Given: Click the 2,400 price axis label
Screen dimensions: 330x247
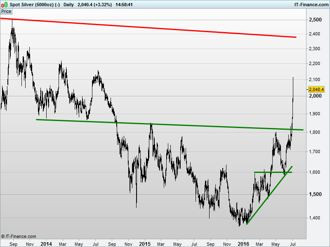Looking at the screenshot, I should click(314, 34).
